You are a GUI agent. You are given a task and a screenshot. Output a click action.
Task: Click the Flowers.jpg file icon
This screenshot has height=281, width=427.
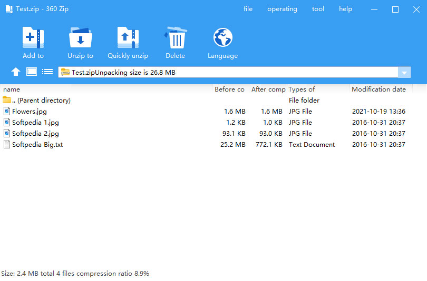pos(7,111)
